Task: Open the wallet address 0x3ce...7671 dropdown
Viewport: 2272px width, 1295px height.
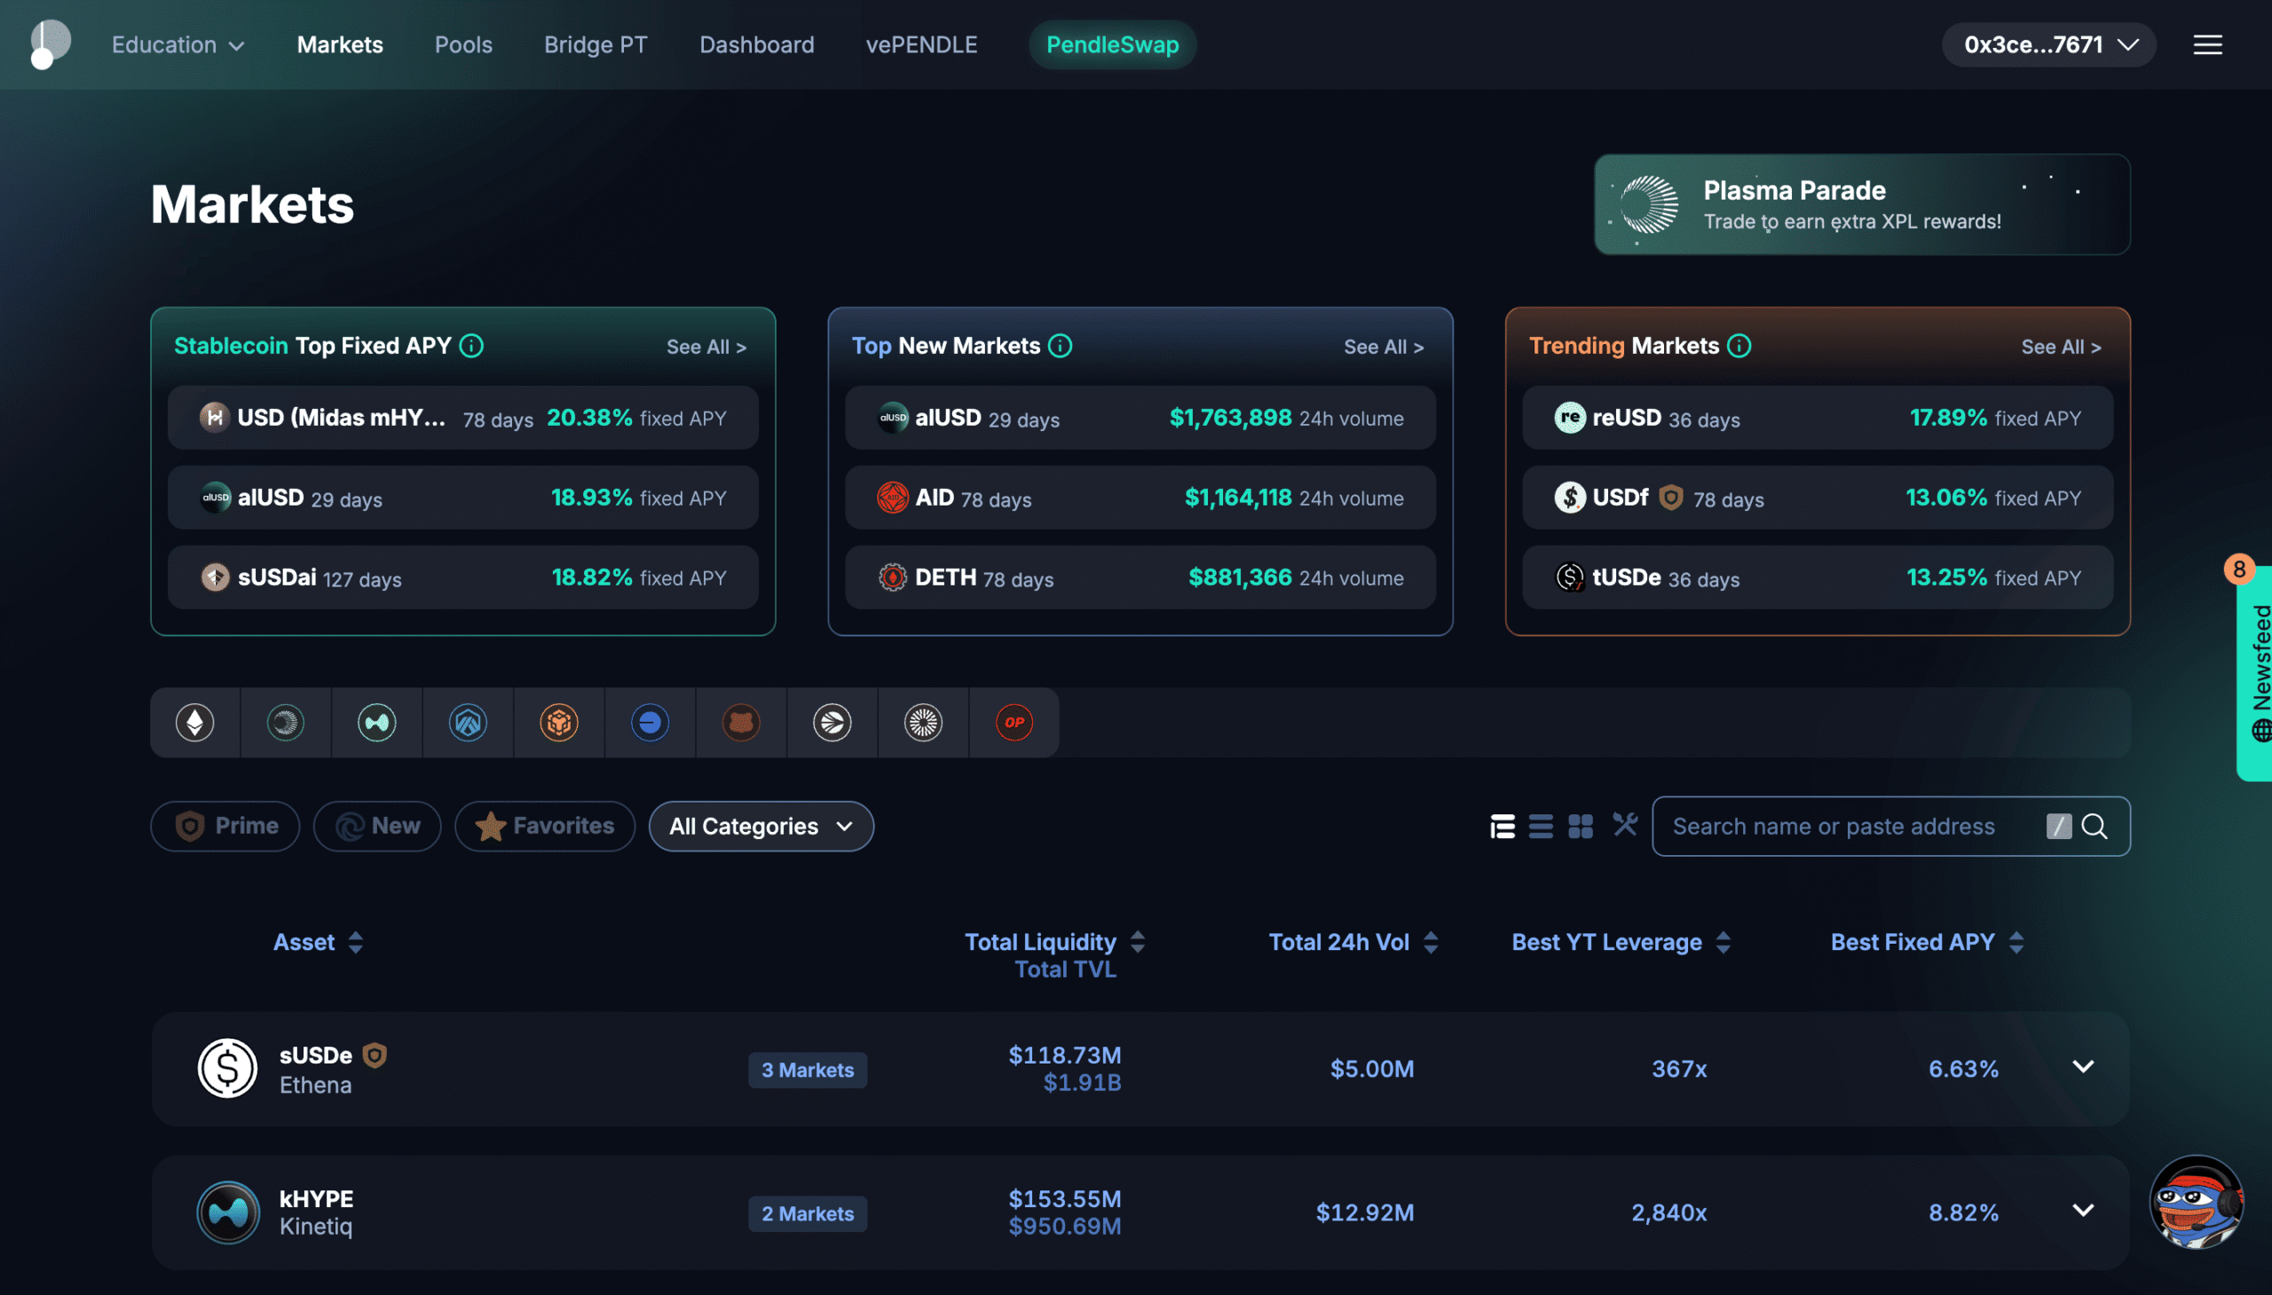Action: (x=2048, y=44)
